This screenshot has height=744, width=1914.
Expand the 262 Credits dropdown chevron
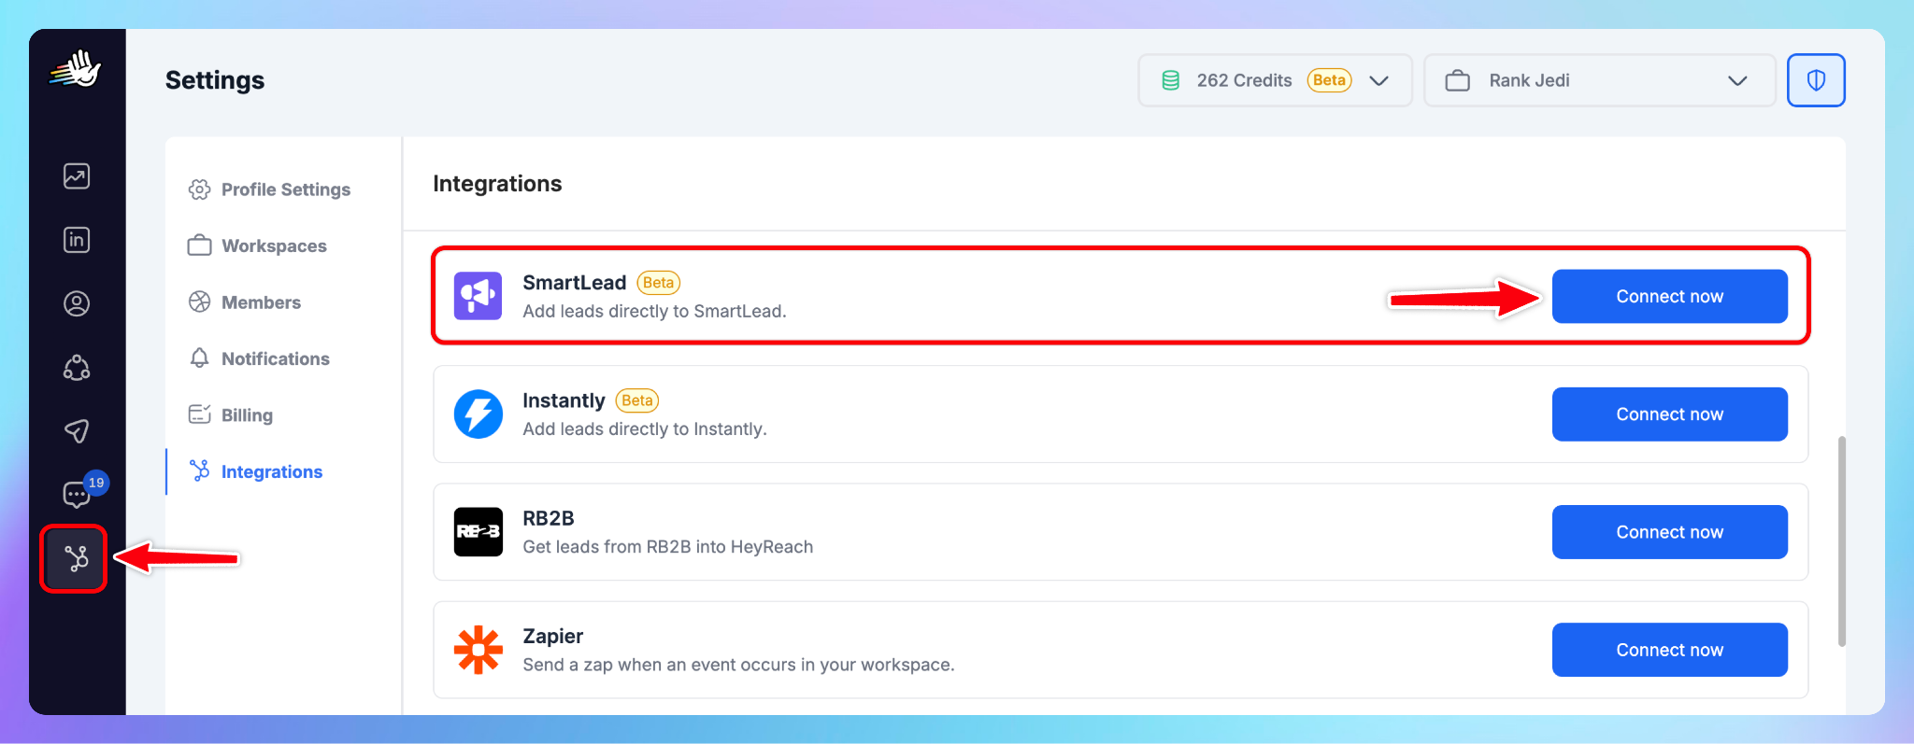tap(1378, 80)
